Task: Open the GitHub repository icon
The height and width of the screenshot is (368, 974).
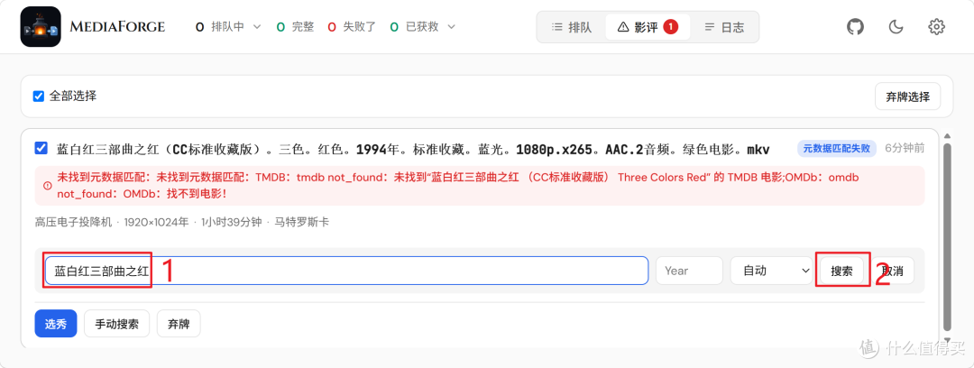Action: [855, 27]
